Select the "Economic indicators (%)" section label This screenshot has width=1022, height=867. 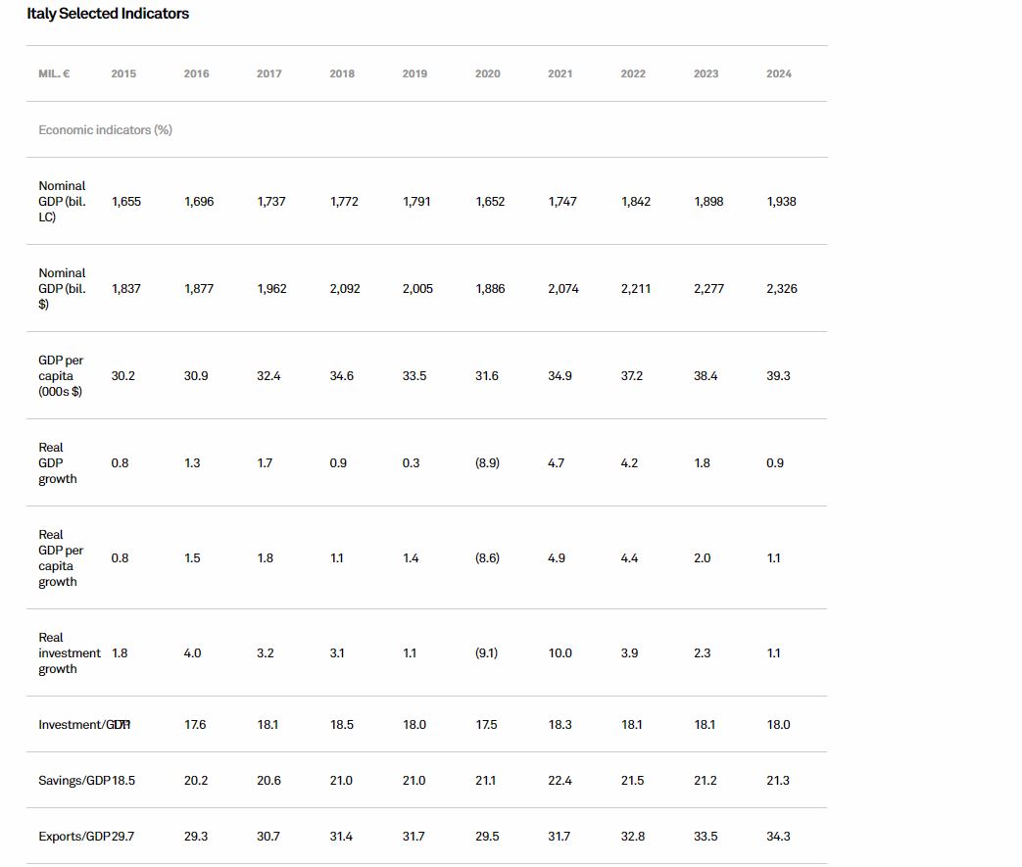105,129
